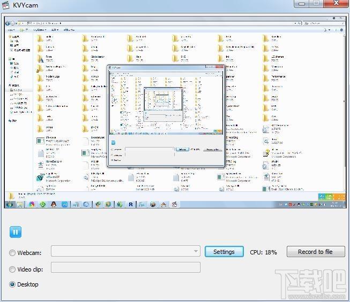Click Explorer's back arrow in the preview
Screen dimensions: 350x302
click(8, 23)
